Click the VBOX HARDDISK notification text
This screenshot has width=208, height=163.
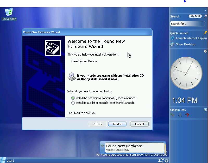(117, 150)
